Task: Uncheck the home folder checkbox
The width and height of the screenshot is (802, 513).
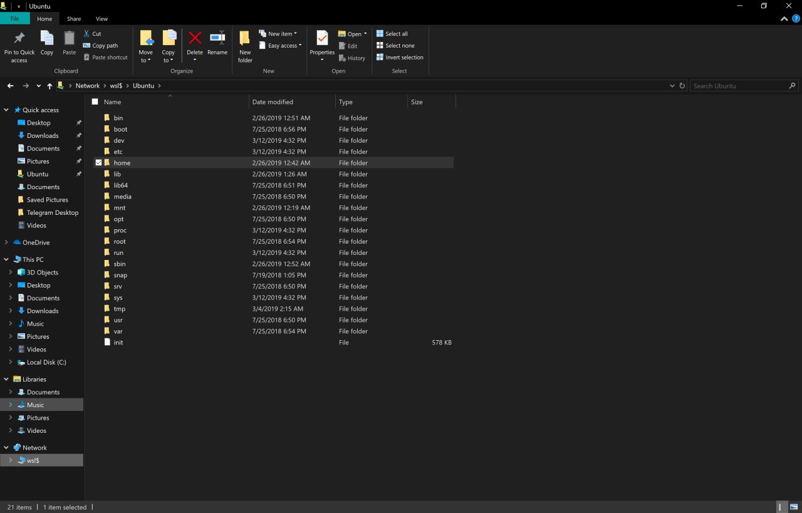Action: [98, 163]
